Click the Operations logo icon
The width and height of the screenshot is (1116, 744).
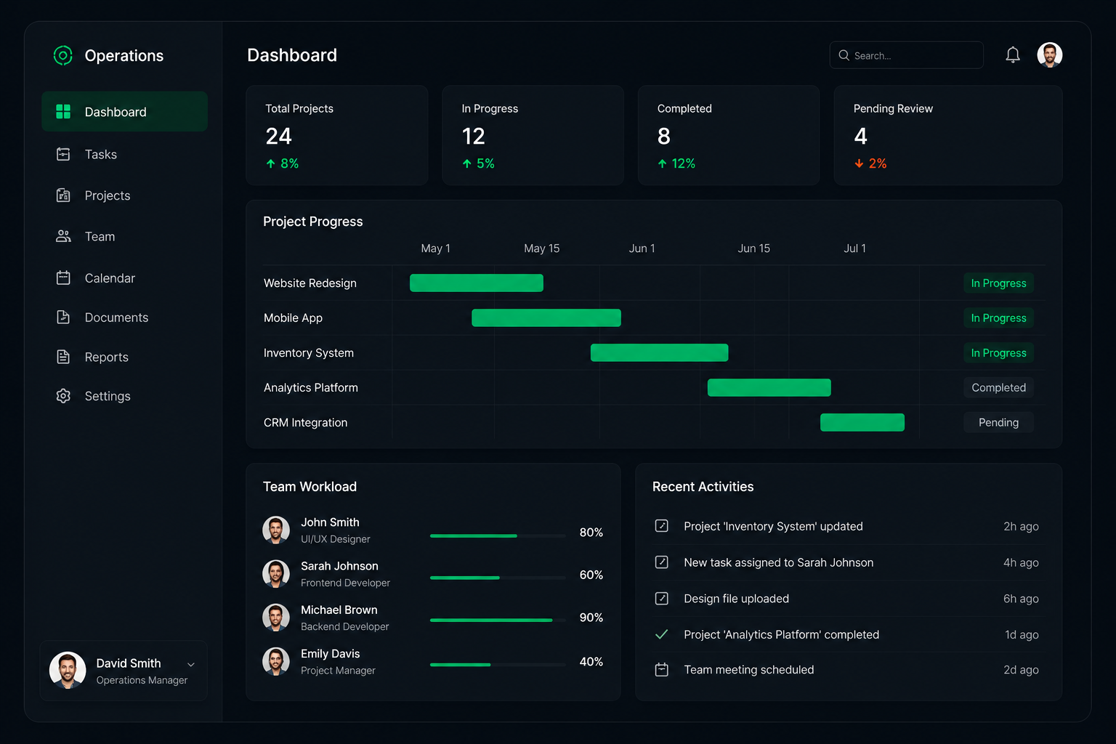click(63, 55)
